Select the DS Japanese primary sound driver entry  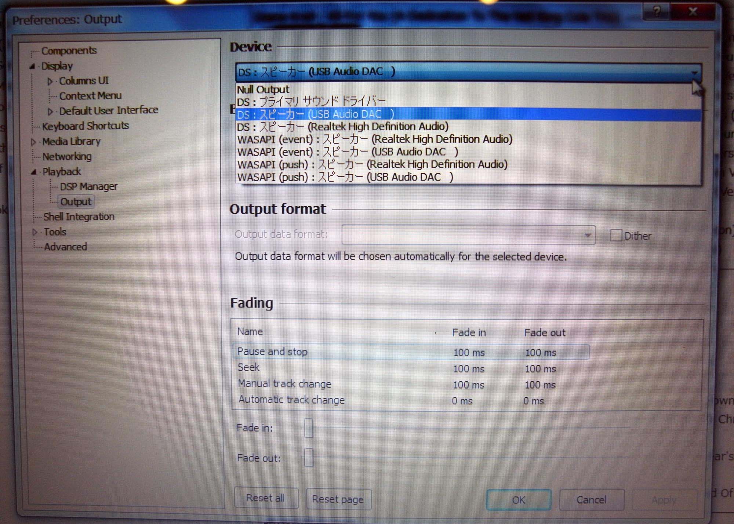[x=468, y=102]
